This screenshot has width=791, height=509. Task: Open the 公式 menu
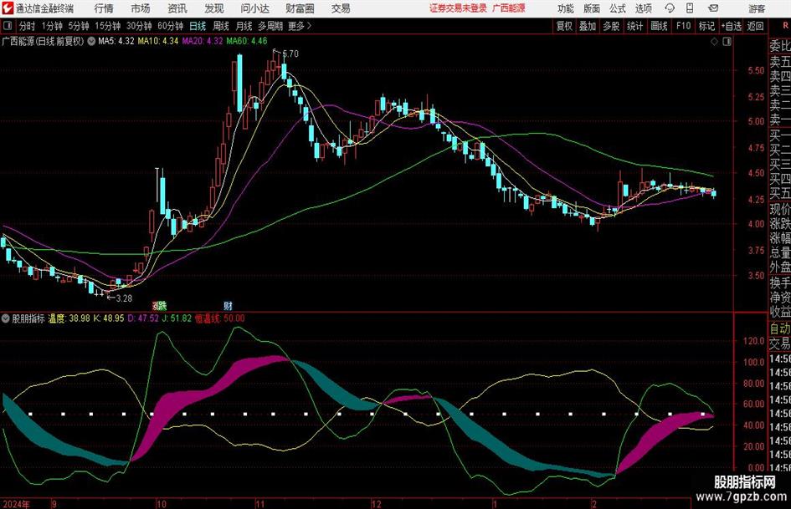pos(618,8)
